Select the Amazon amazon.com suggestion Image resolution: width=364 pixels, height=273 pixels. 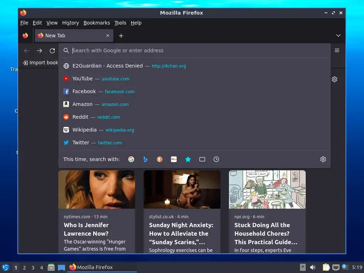(194, 104)
